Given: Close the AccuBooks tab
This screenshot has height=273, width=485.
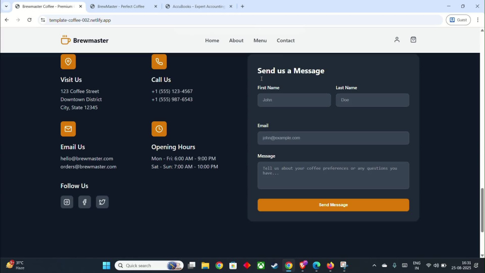Looking at the screenshot, I should click(231, 6).
